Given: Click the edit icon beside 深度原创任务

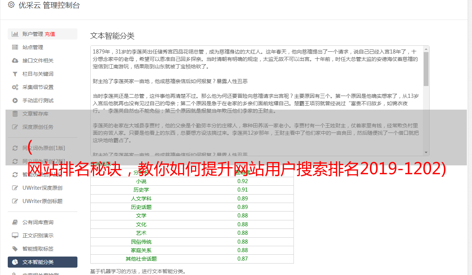Looking at the screenshot, I should pyautogui.click(x=15, y=127).
